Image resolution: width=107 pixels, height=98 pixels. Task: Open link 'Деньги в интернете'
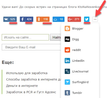coord(22,86)
